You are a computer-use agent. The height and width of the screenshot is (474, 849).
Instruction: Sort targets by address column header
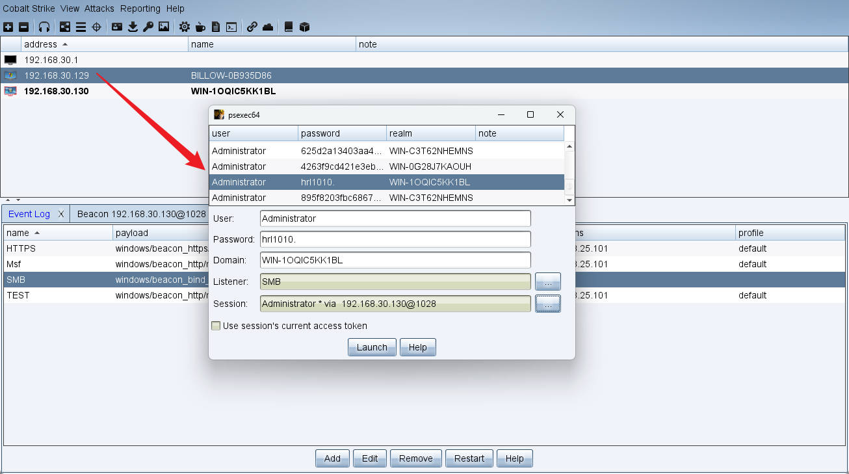click(x=105, y=44)
